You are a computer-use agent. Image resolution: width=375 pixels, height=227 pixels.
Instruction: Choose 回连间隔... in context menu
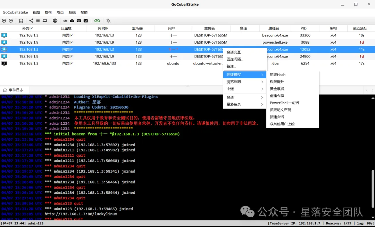(245, 59)
